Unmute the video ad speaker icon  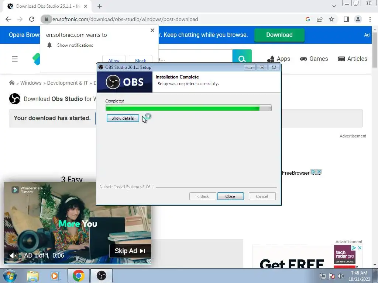tap(13, 256)
